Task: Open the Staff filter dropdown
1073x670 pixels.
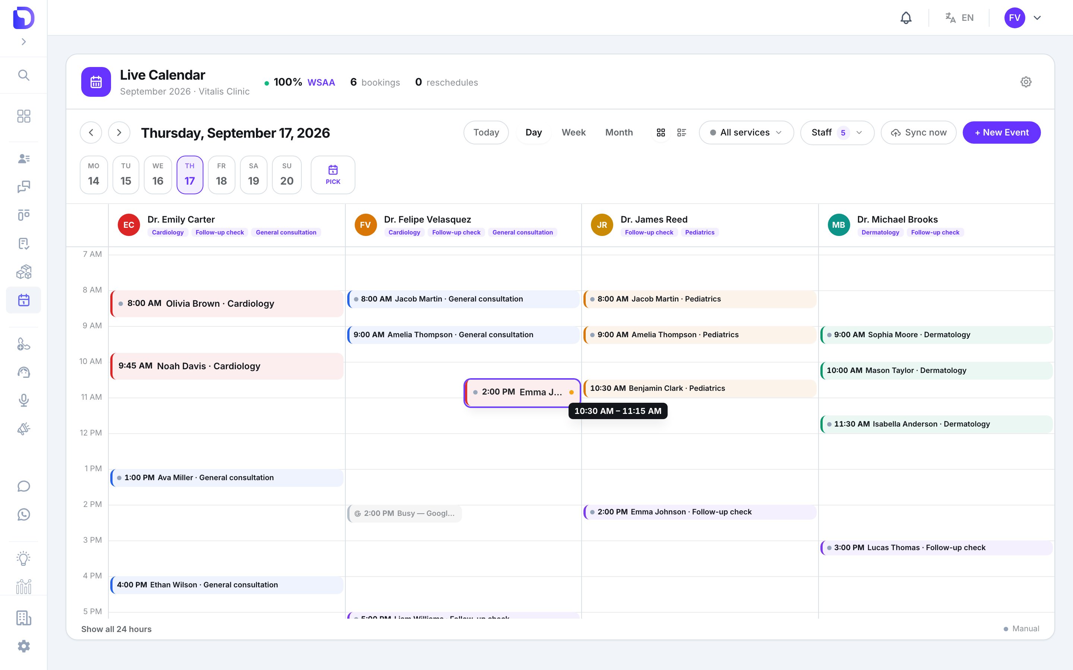Action: click(837, 133)
